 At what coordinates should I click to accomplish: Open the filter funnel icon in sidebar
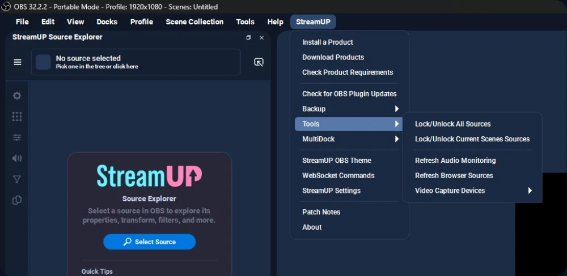pos(17,179)
